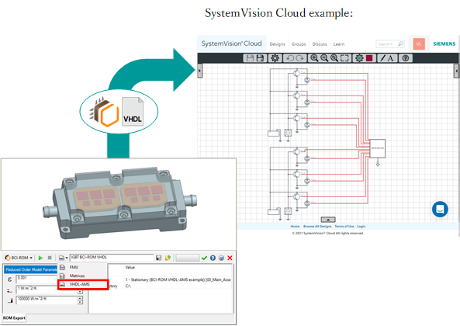Click the Save As icon with arrow
This screenshot has height=326, width=460.
260,58
